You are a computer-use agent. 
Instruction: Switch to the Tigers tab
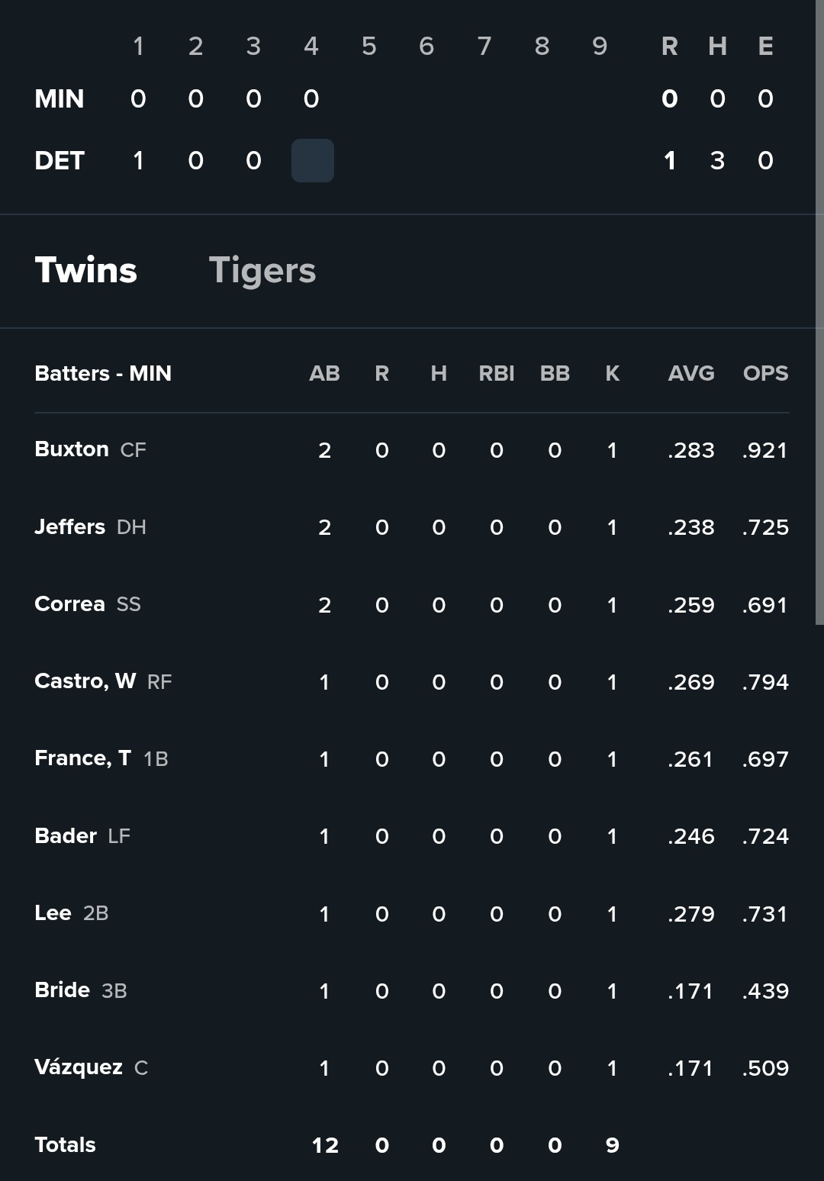262,270
